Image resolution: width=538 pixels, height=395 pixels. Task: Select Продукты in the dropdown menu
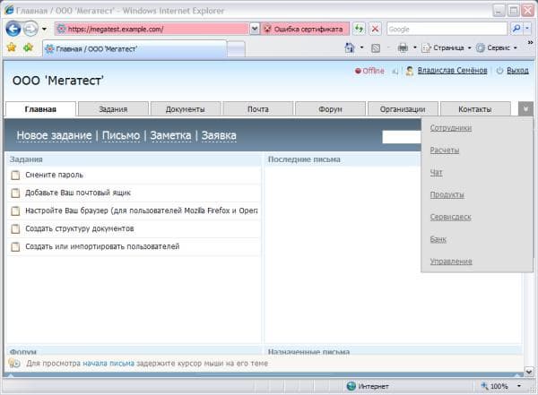[x=447, y=194]
